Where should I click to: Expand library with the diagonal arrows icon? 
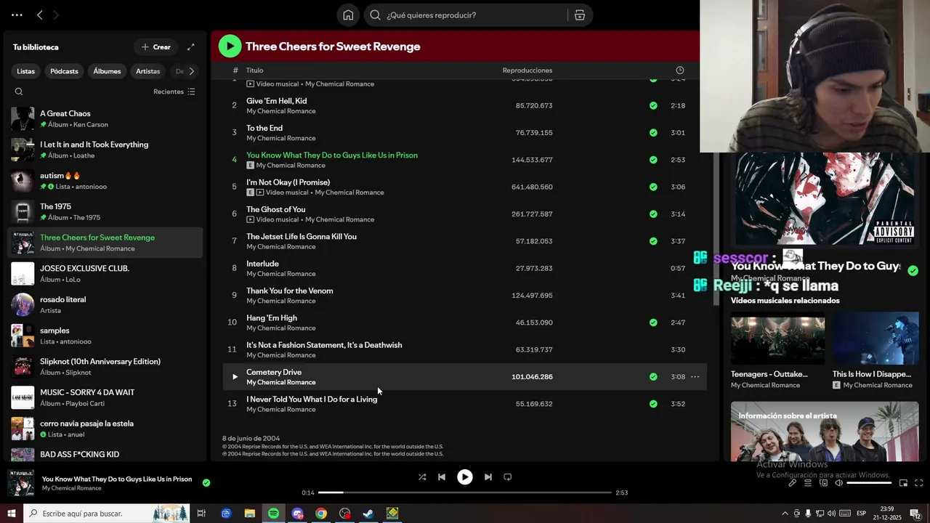[190, 47]
